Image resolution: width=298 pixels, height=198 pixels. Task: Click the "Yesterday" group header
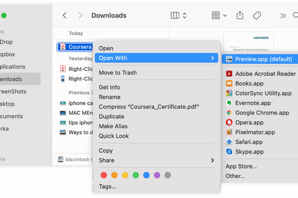coord(80,59)
